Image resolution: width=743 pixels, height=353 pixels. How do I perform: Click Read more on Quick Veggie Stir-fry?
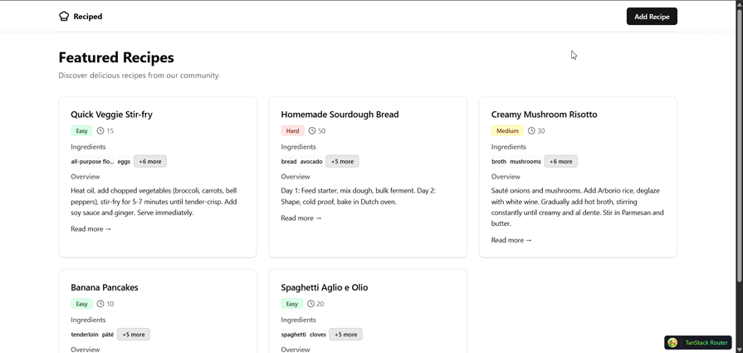tap(91, 229)
